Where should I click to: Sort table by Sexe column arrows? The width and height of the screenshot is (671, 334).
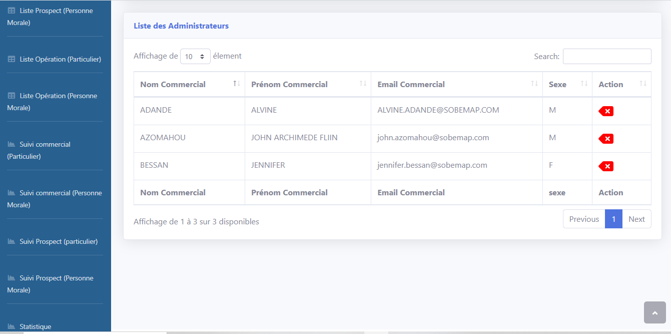point(584,84)
